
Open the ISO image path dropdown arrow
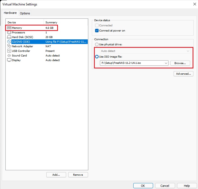(x=166, y=63)
